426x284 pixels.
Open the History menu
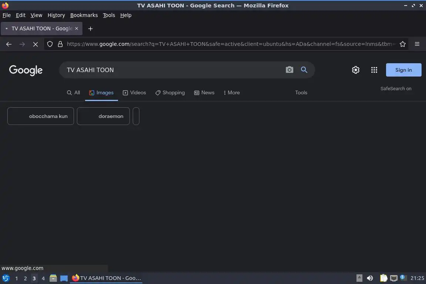56,15
